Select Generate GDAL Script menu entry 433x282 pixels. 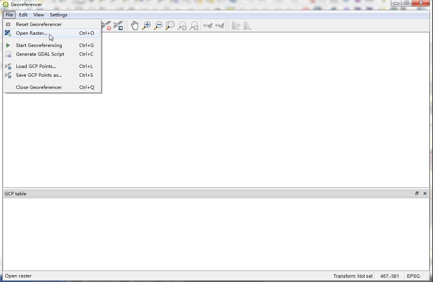point(52,54)
